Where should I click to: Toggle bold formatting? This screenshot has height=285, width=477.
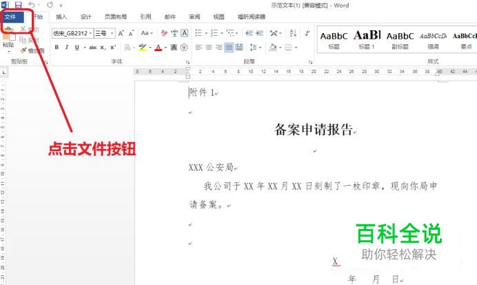57,48
